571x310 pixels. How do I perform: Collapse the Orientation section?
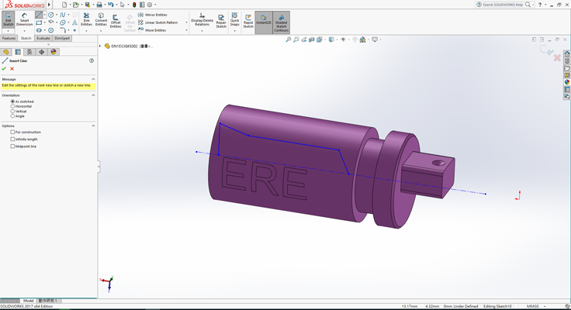pyautogui.click(x=93, y=95)
